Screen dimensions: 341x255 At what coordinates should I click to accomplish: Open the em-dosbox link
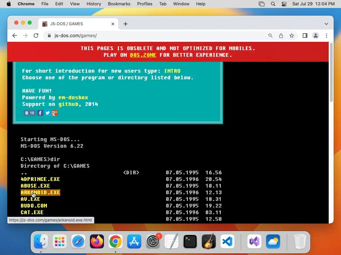pyautogui.click(x=73, y=98)
